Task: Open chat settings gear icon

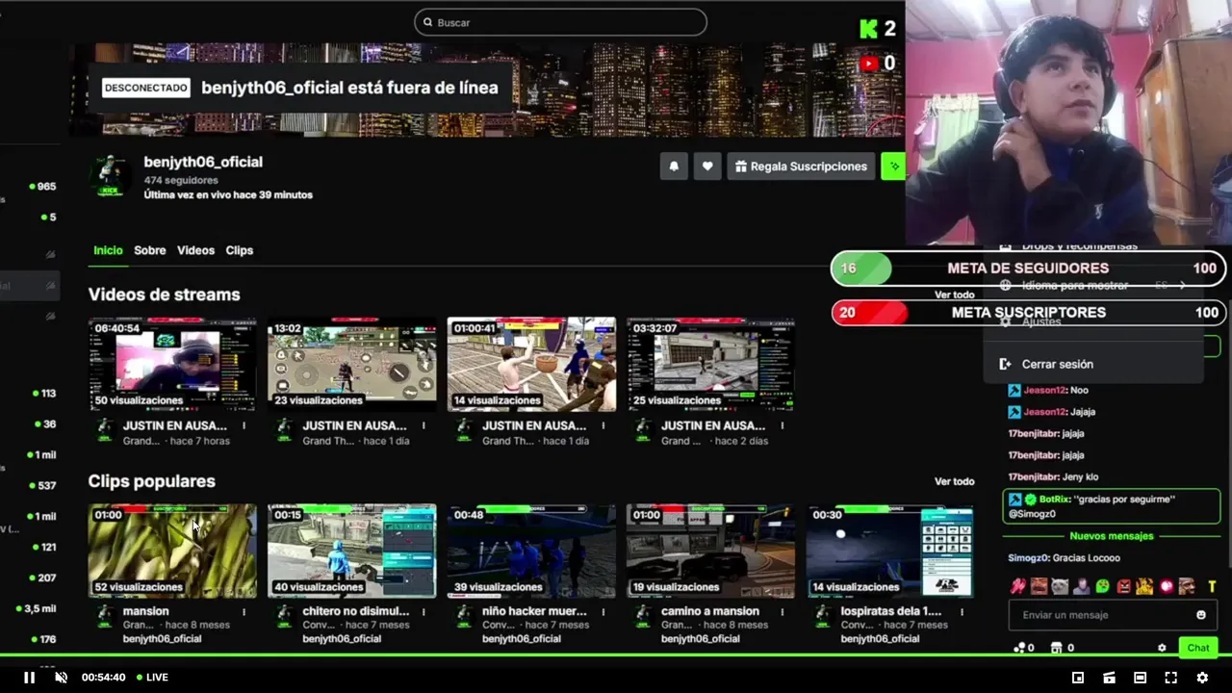Action: 1162,648
